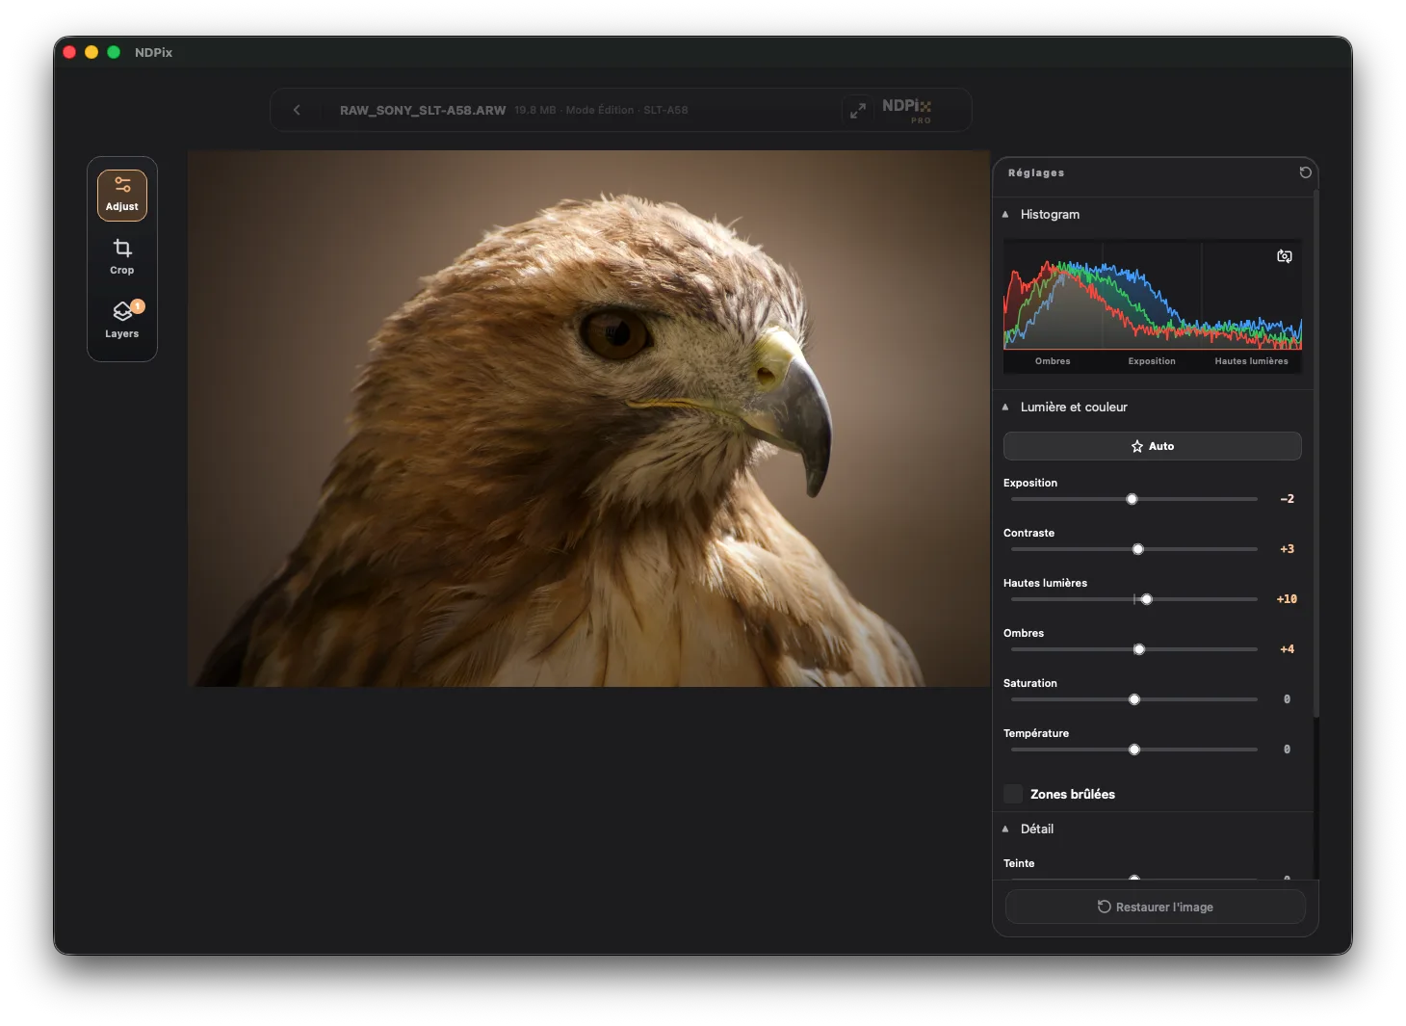This screenshot has width=1406, height=1026.
Task: Click the histogram graph
Action: [1153, 295]
